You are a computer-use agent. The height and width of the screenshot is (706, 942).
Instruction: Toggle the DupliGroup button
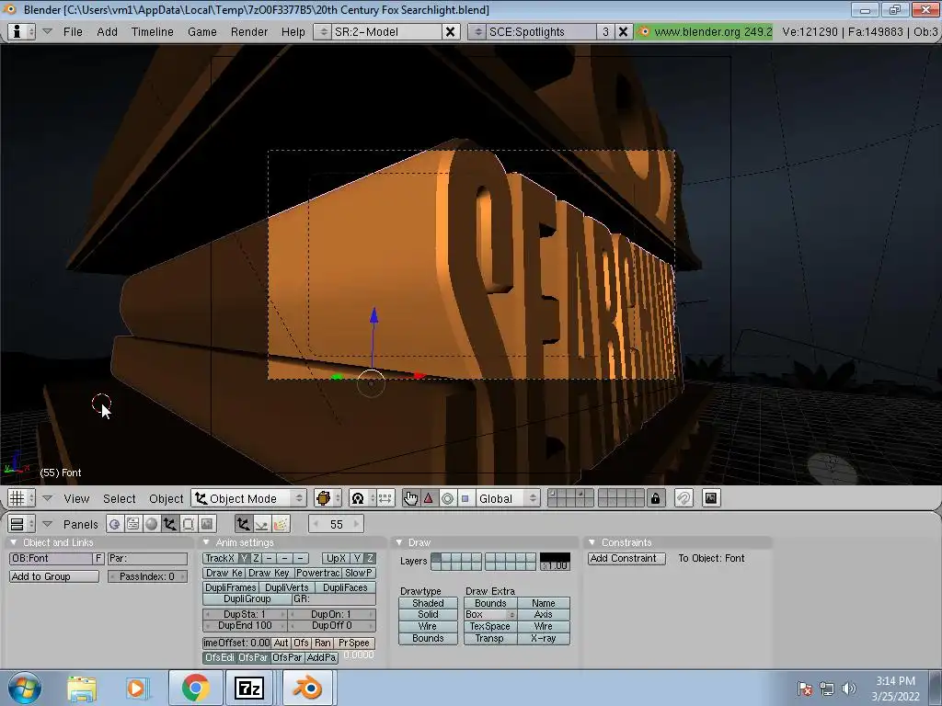pyautogui.click(x=247, y=599)
